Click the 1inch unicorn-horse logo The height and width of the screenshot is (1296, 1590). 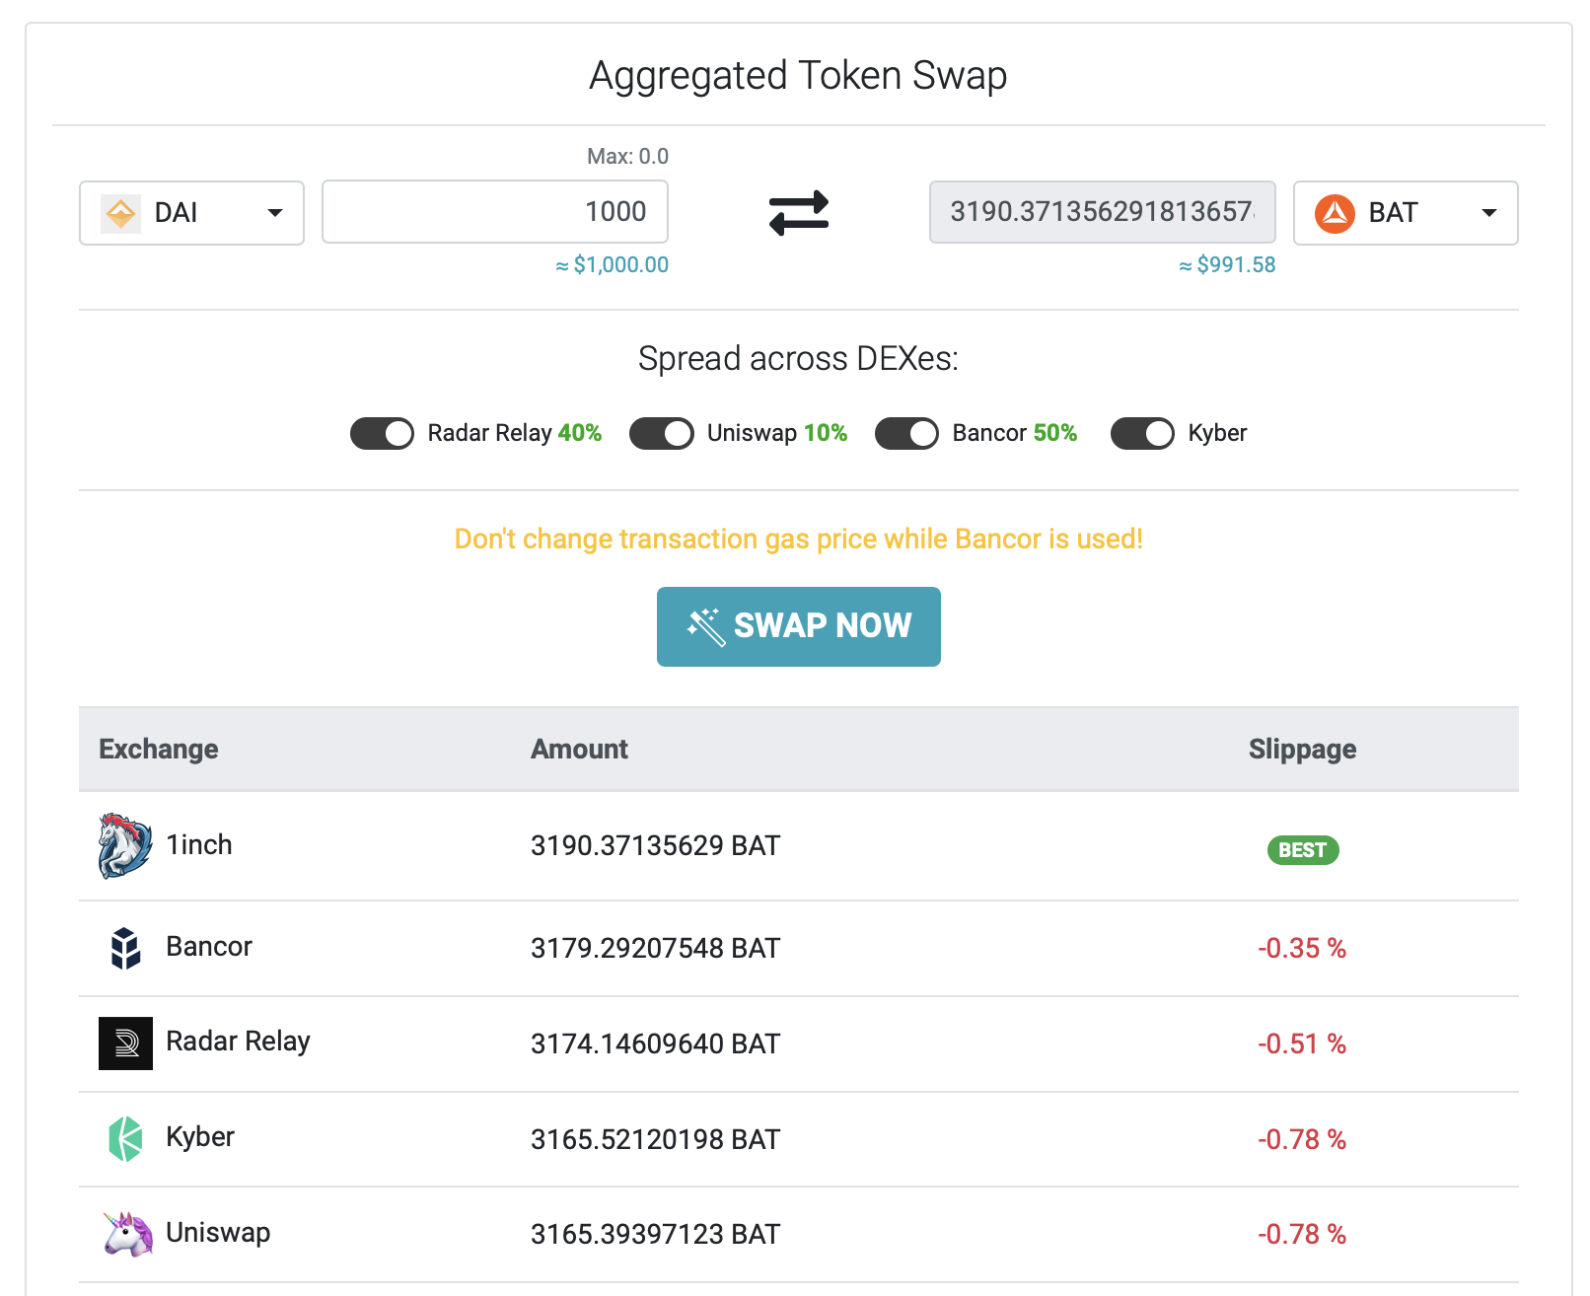pos(125,845)
